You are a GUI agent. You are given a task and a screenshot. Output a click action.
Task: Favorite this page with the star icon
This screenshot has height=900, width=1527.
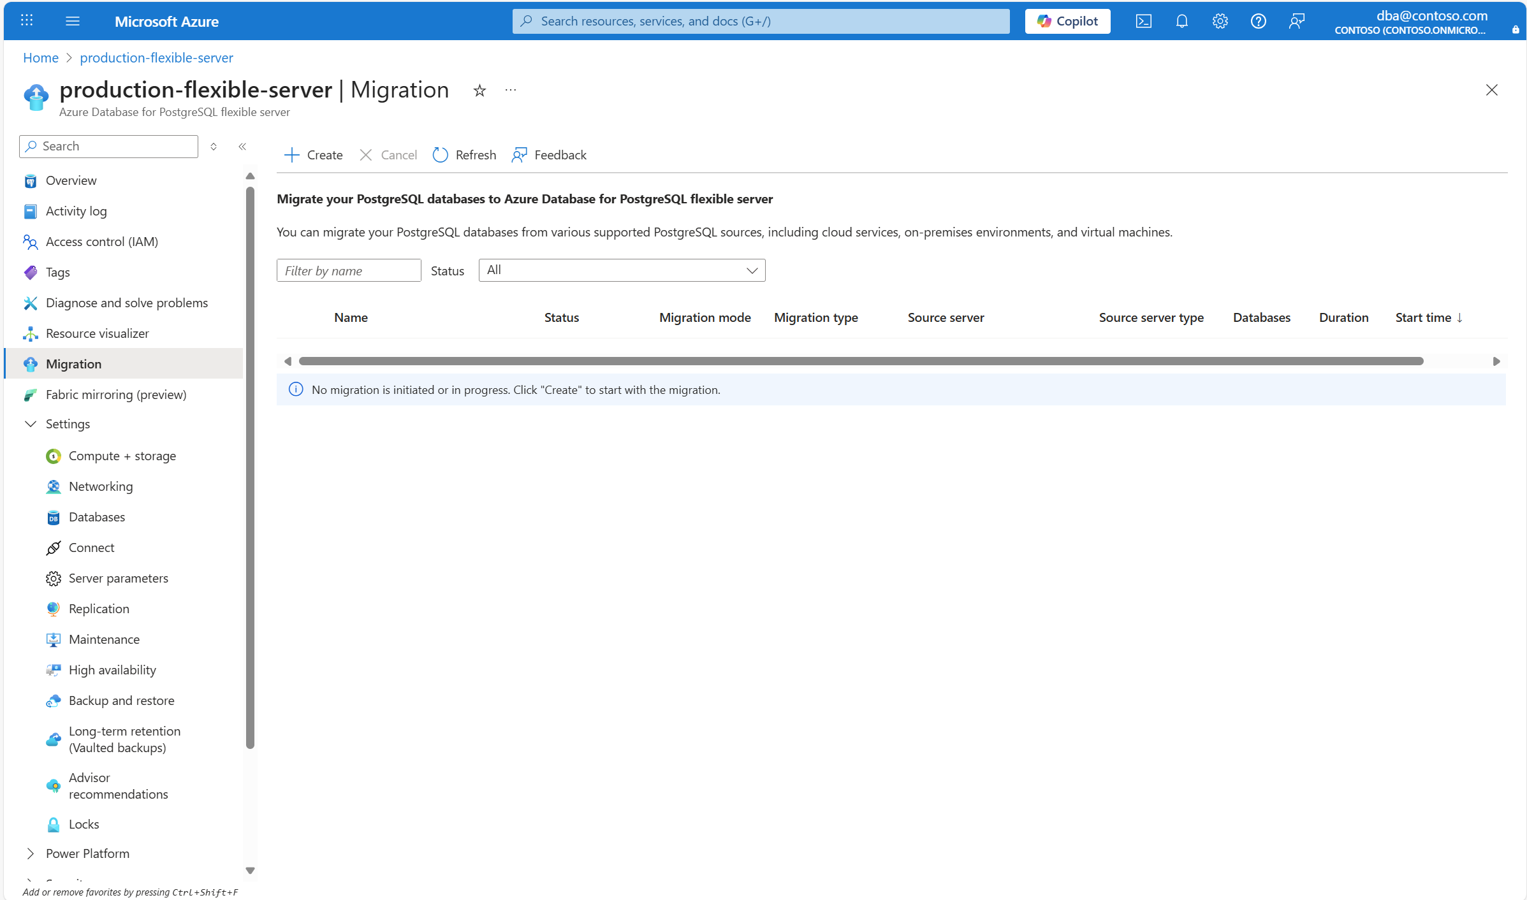(x=479, y=91)
